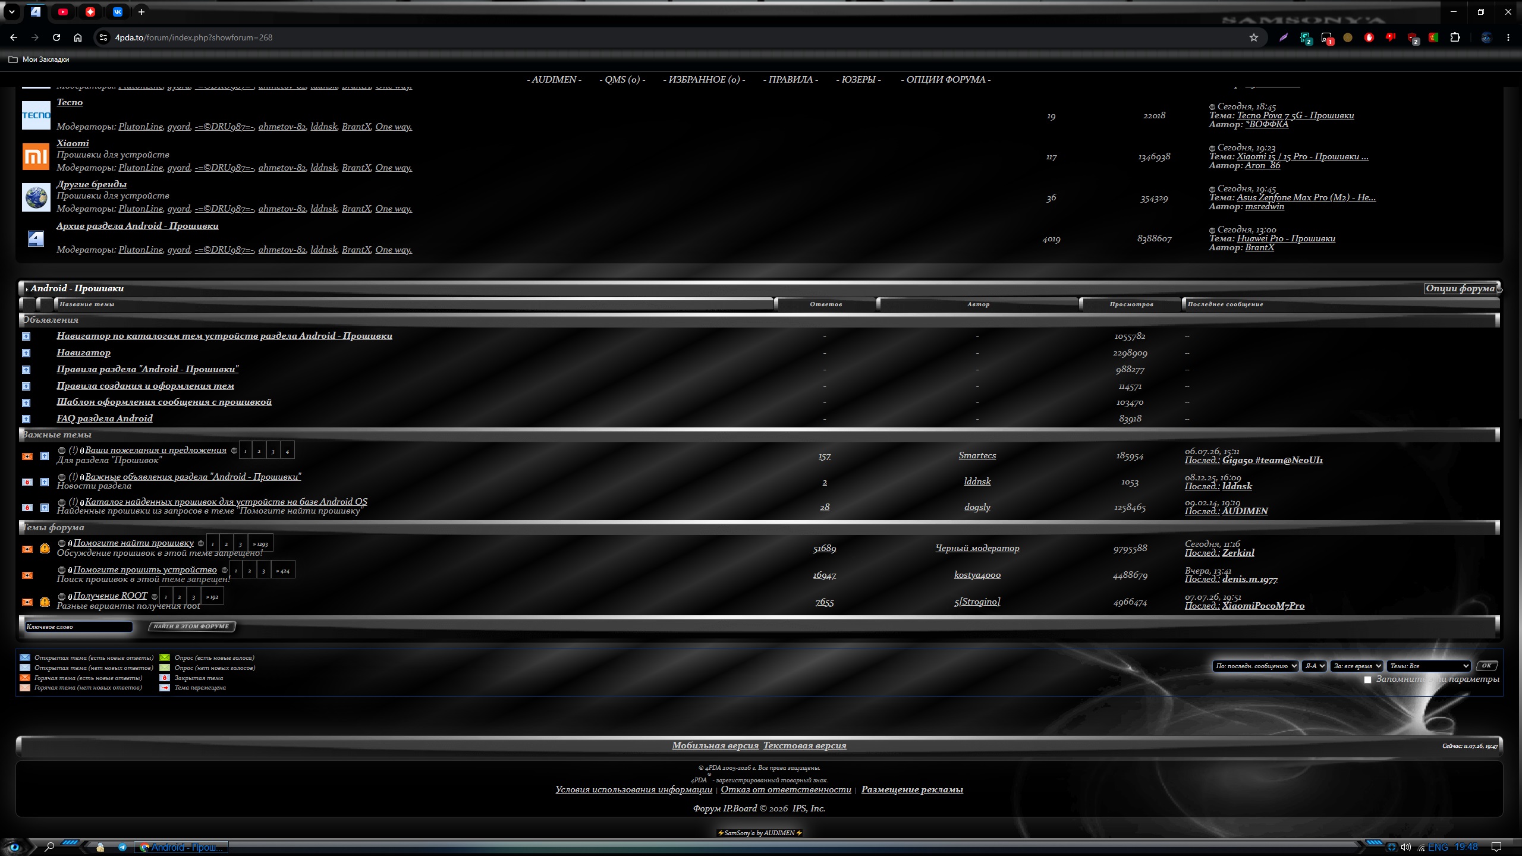Bookmark this page with the star icon
This screenshot has width=1522, height=856.
(1254, 37)
